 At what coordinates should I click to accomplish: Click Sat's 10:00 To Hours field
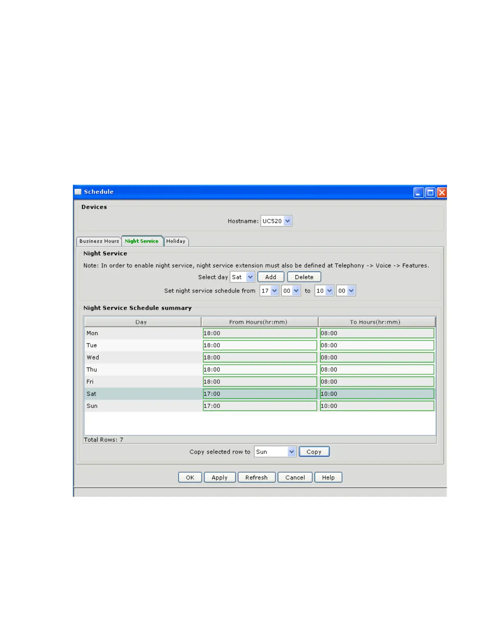377,394
